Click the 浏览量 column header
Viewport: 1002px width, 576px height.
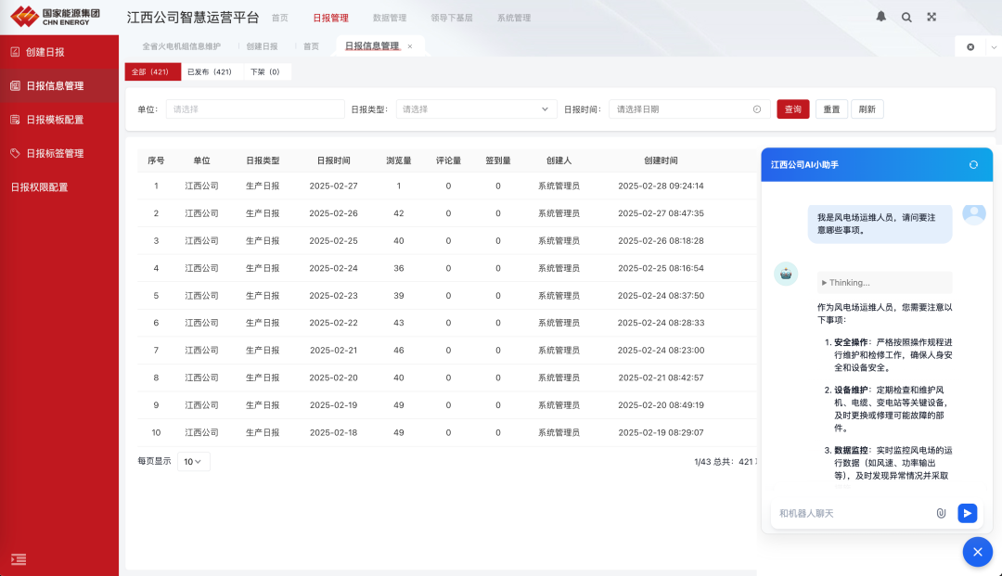[x=399, y=160]
